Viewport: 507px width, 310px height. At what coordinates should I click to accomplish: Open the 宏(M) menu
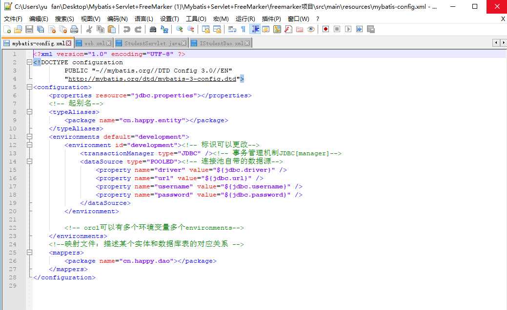(221, 19)
